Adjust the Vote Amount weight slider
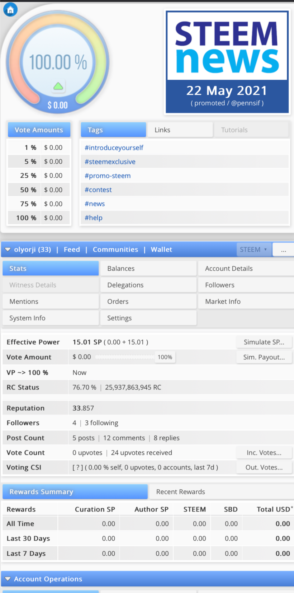Screen dimensions: 294x593 (x=125, y=357)
